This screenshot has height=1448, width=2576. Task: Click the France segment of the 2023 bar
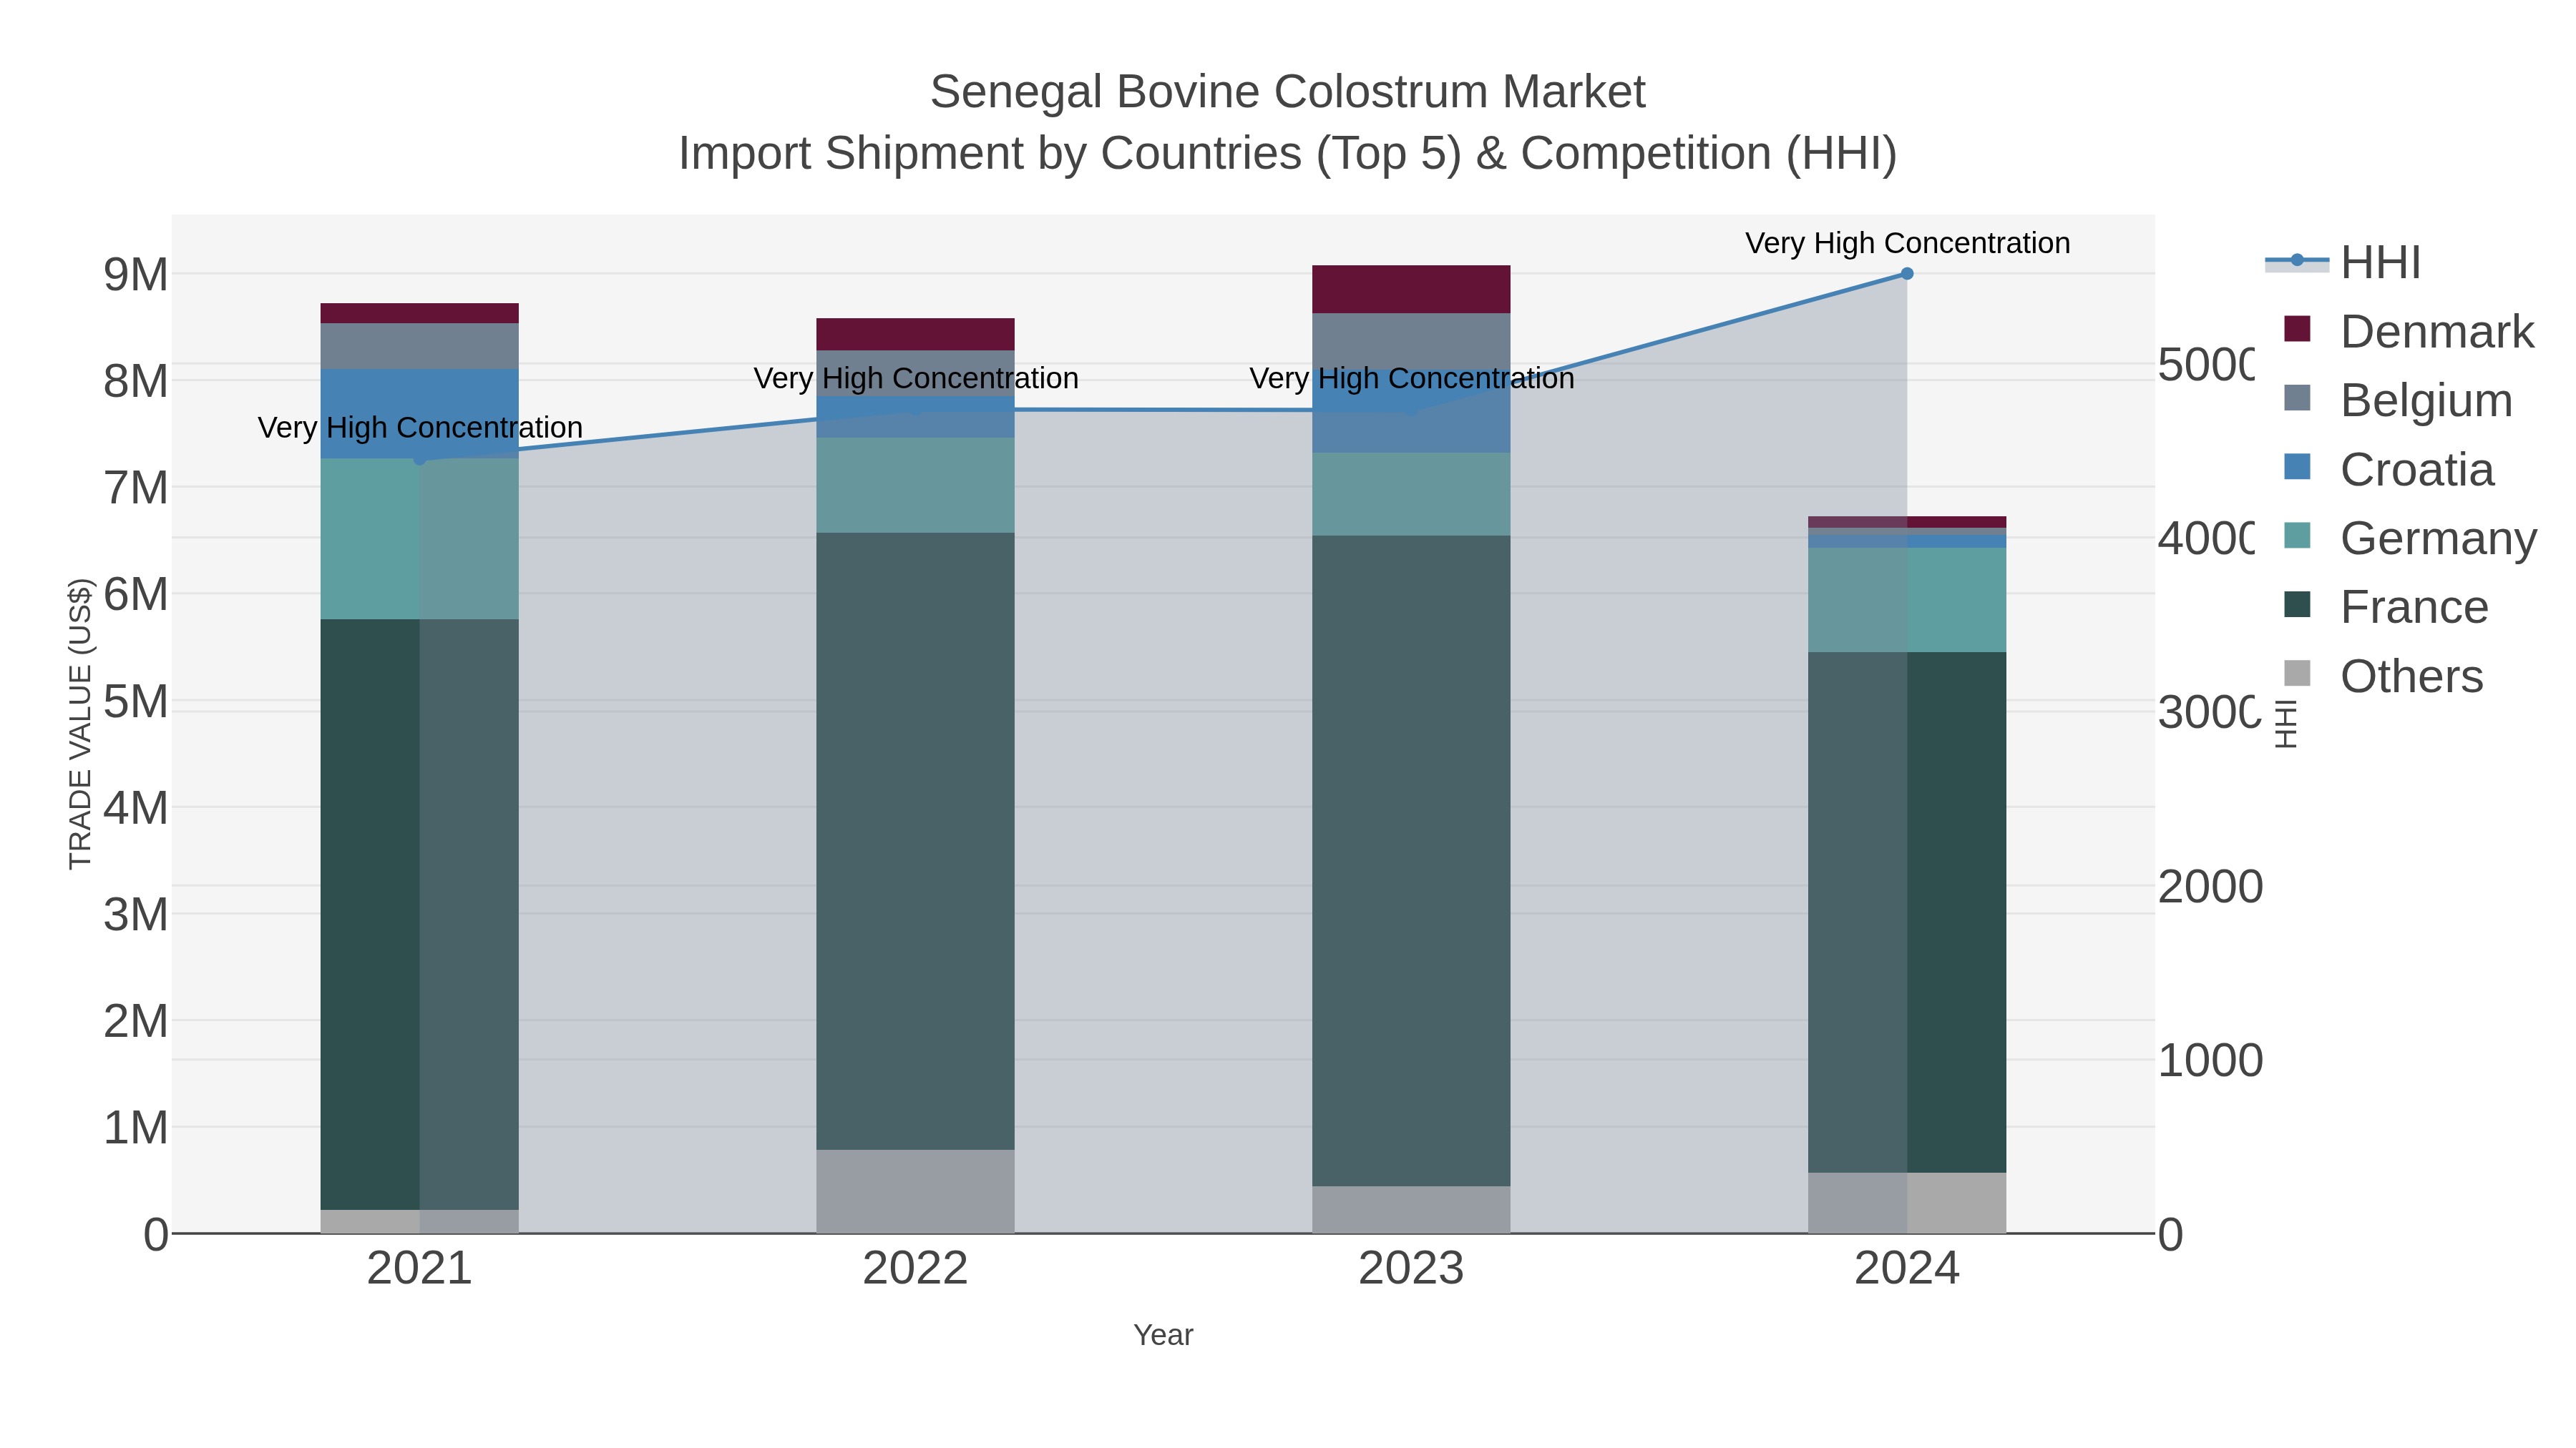click(1411, 862)
